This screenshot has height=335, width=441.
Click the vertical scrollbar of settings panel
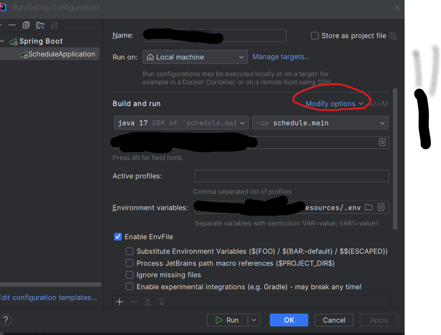coord(395,159)
